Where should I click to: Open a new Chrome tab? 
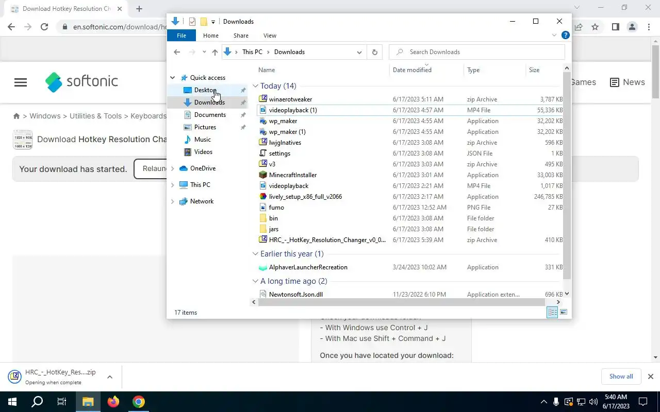(x=139, y=9)
